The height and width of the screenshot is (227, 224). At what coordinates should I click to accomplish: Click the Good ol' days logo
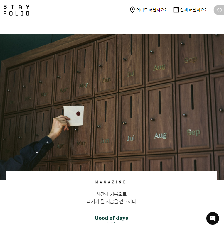point(111,218)
